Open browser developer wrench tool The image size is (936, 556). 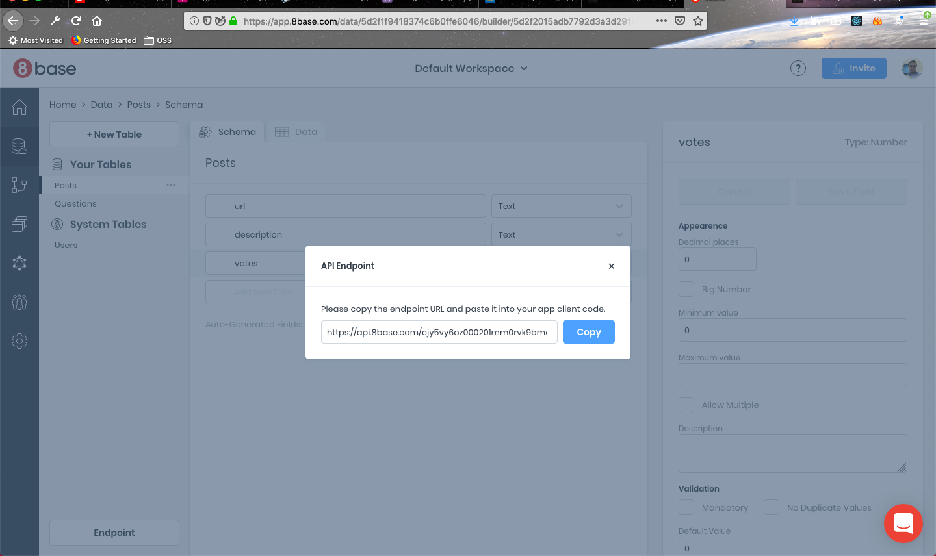pyautogui.click(x=55, y=21)
